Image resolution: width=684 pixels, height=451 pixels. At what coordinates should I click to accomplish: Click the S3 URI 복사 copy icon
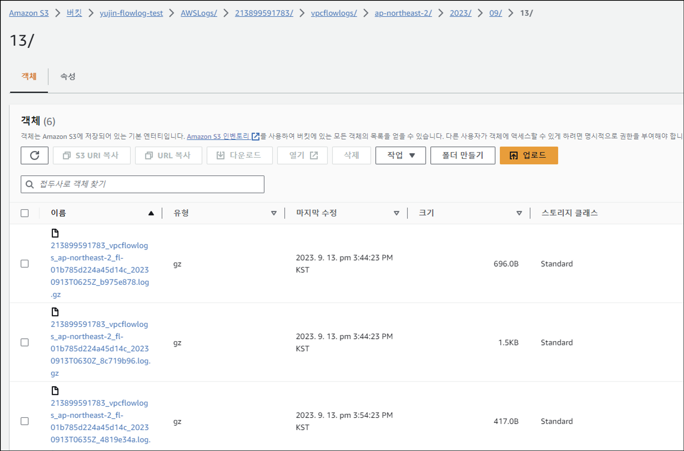coord(67,156)
